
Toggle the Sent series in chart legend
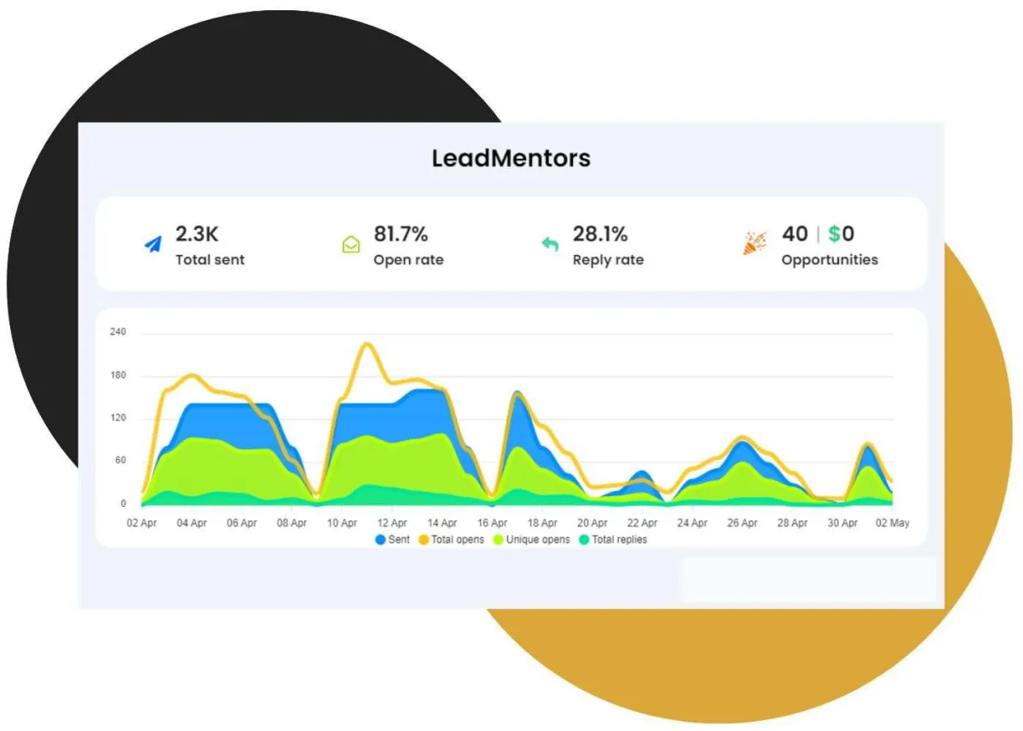coord(392,540)
